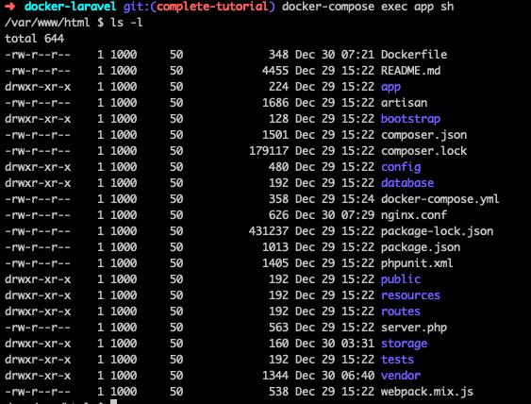531x404 pixels.
Task: Click permissions -rw-r--r-- on Dockerfile row
Action: click(x=38, y=55)
